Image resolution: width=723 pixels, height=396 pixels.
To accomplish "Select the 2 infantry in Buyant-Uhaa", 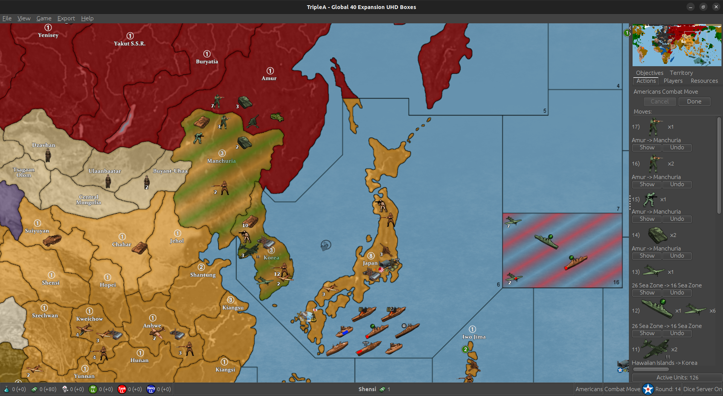I will [147, 182].
